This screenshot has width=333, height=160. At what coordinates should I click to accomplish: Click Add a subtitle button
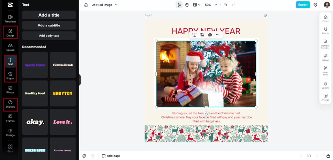pos(49,25)
